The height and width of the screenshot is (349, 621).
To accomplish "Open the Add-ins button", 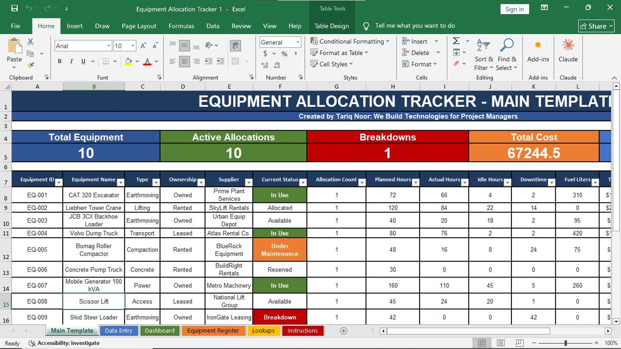I will pos(538,51).
